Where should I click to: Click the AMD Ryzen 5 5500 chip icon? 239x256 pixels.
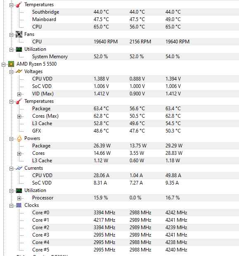point(11,64)
